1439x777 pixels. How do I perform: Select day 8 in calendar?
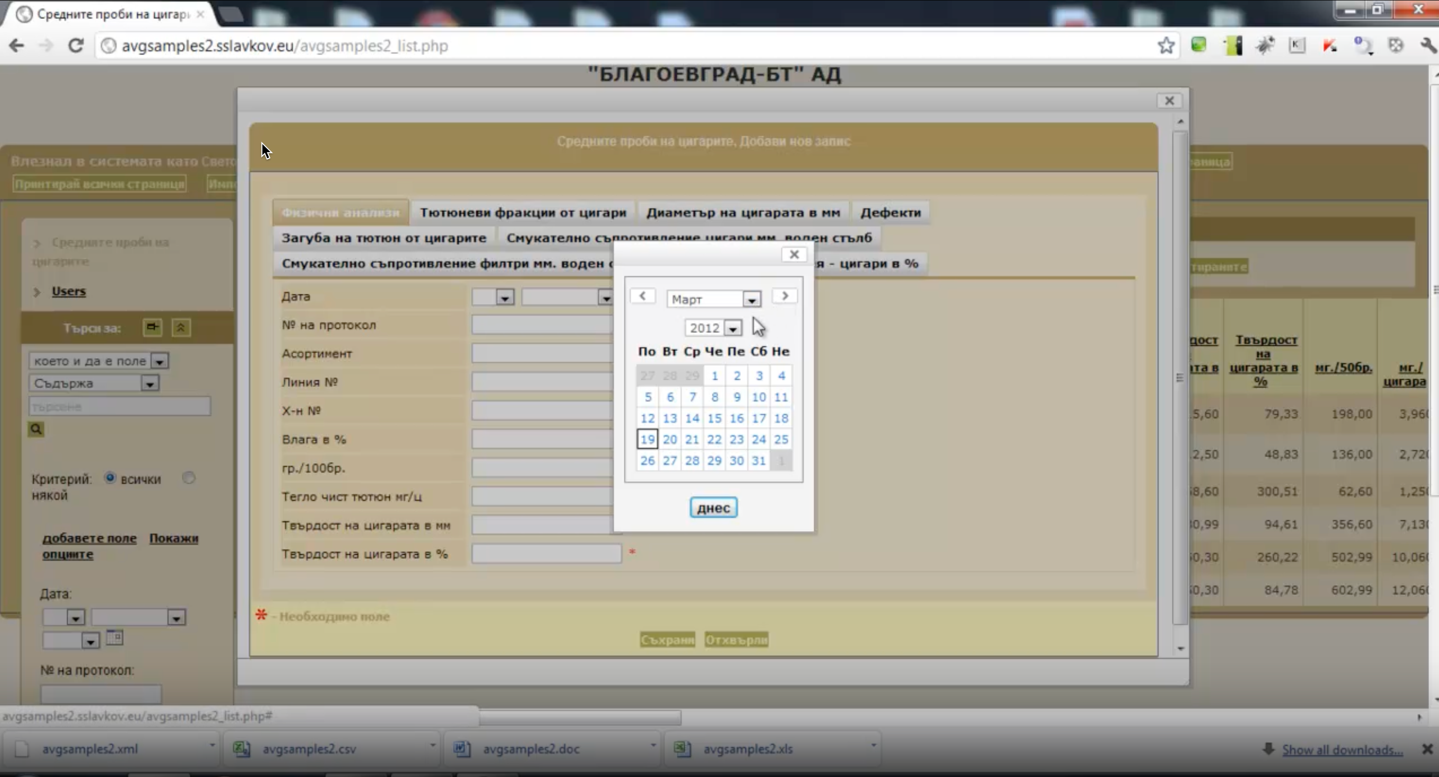[x=715, y=397]
